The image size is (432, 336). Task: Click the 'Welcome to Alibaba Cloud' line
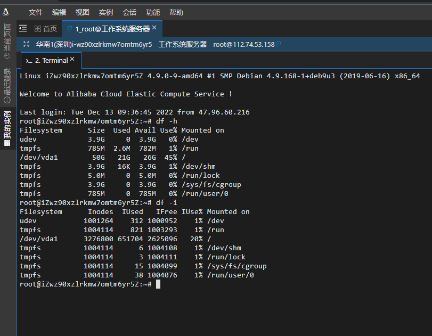(x=126, y=94)
